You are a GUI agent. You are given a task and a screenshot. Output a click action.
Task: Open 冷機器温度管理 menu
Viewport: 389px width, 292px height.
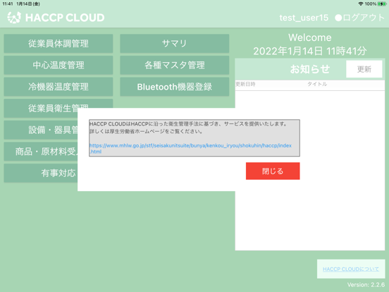coord(58,87)
